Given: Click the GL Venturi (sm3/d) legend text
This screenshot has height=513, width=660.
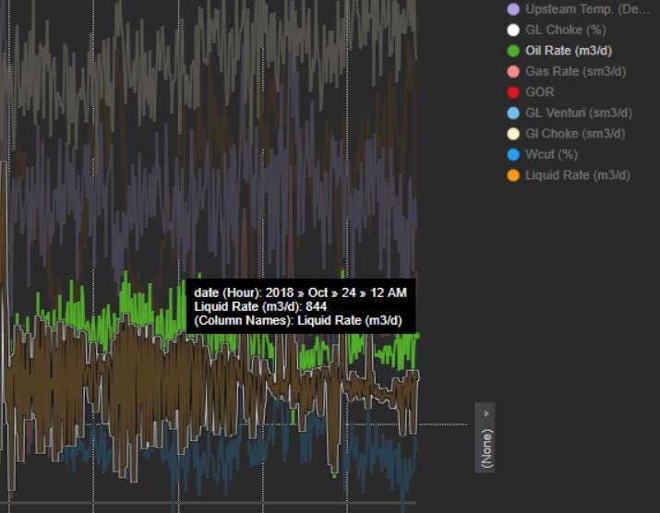Looking at the screenshot, I should click(x=578, y=113).
